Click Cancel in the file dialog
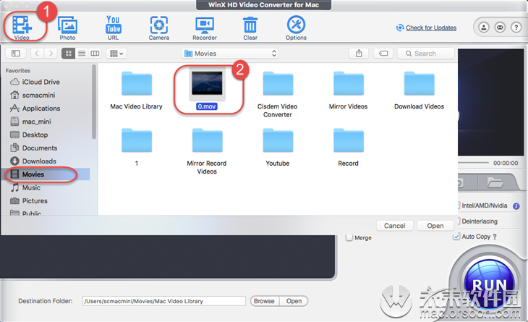 coord(395,226)
